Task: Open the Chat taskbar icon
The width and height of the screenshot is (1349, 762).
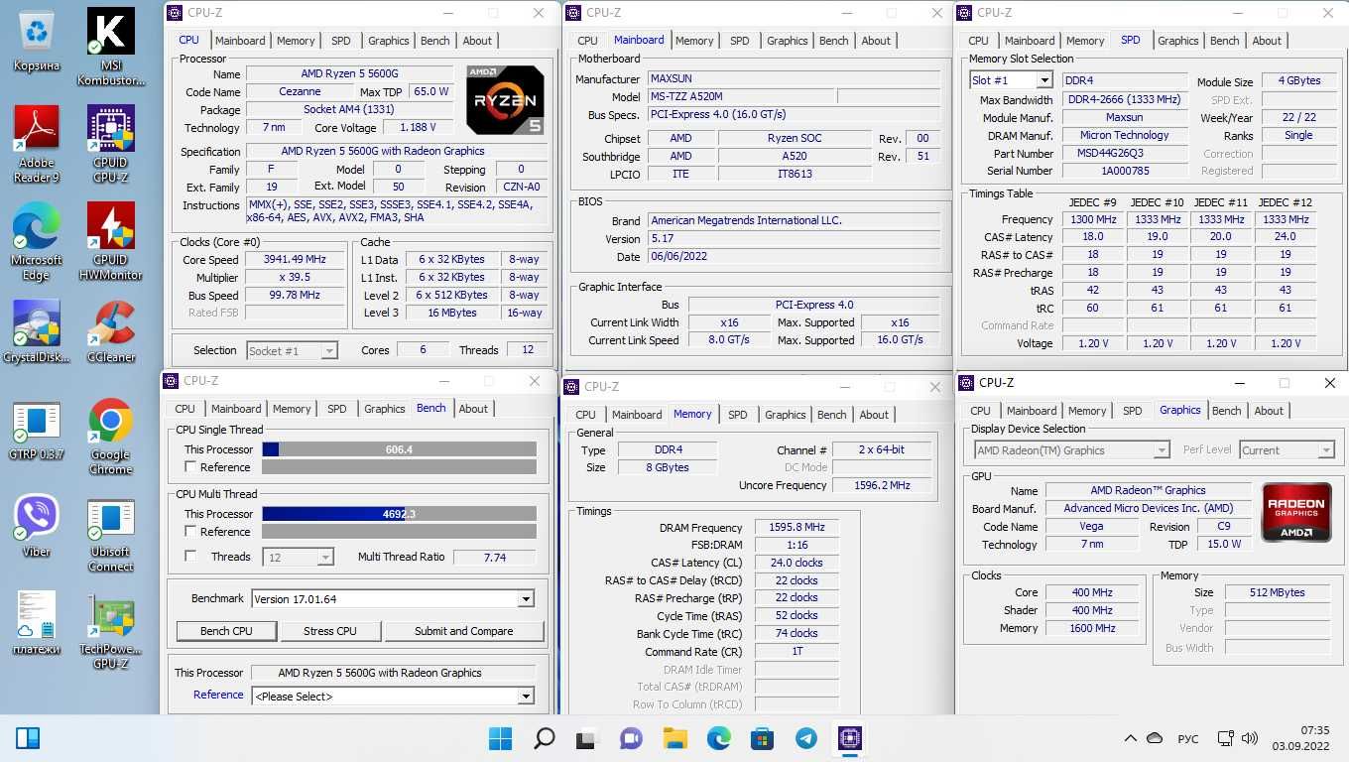Action: [631, 738]
